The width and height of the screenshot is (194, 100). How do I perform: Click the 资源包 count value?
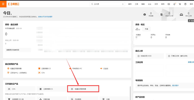point(151,37)
